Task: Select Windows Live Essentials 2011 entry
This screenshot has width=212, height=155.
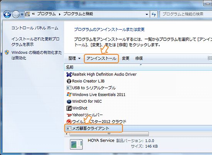Action: click(x=99, y=95)
